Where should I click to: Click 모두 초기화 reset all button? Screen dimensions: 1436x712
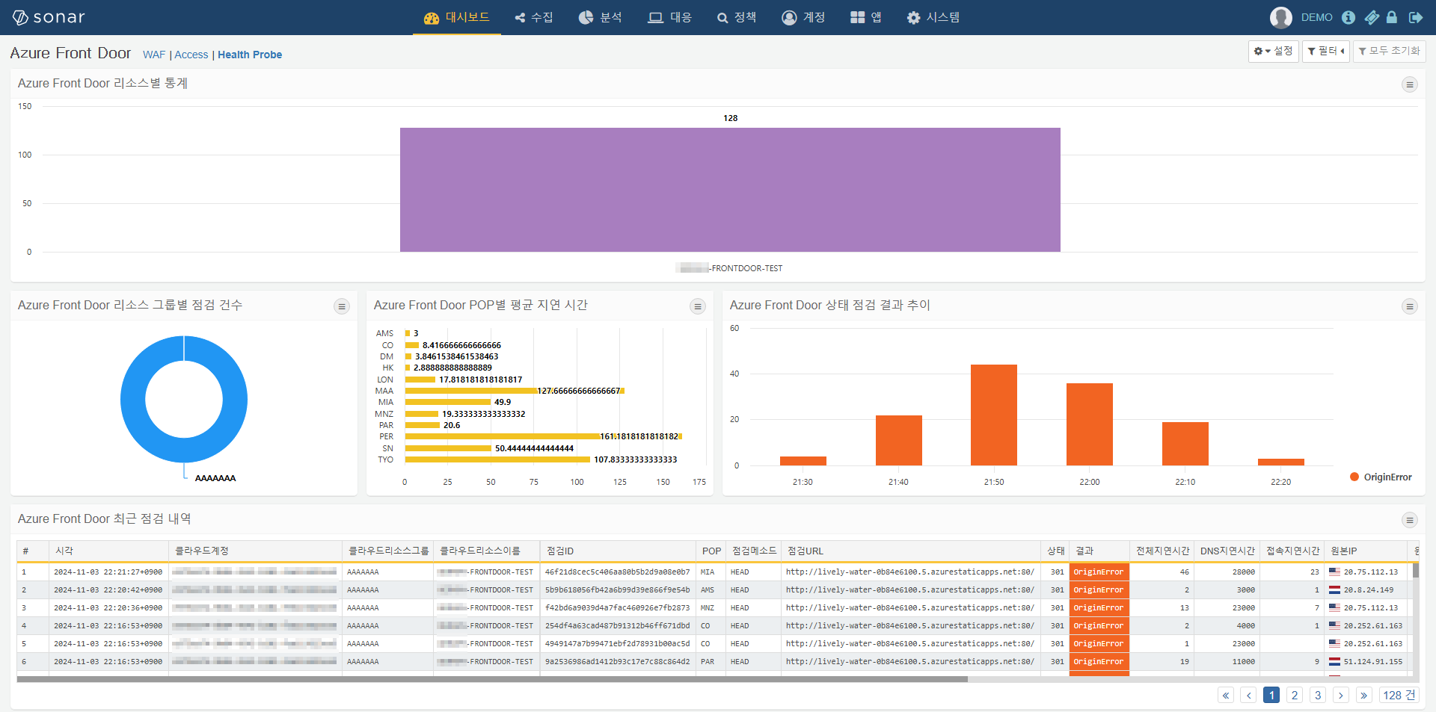click(1390, 51)
